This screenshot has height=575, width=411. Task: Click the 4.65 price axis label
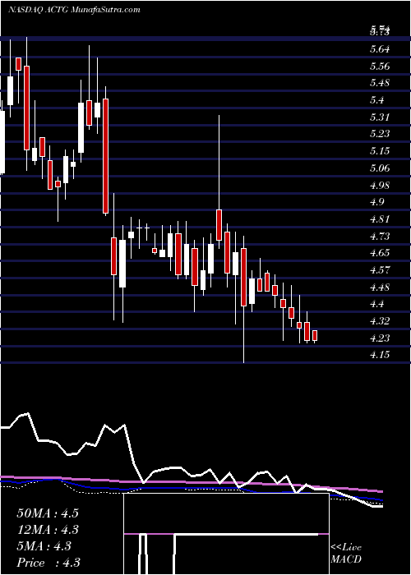(380, 253)
